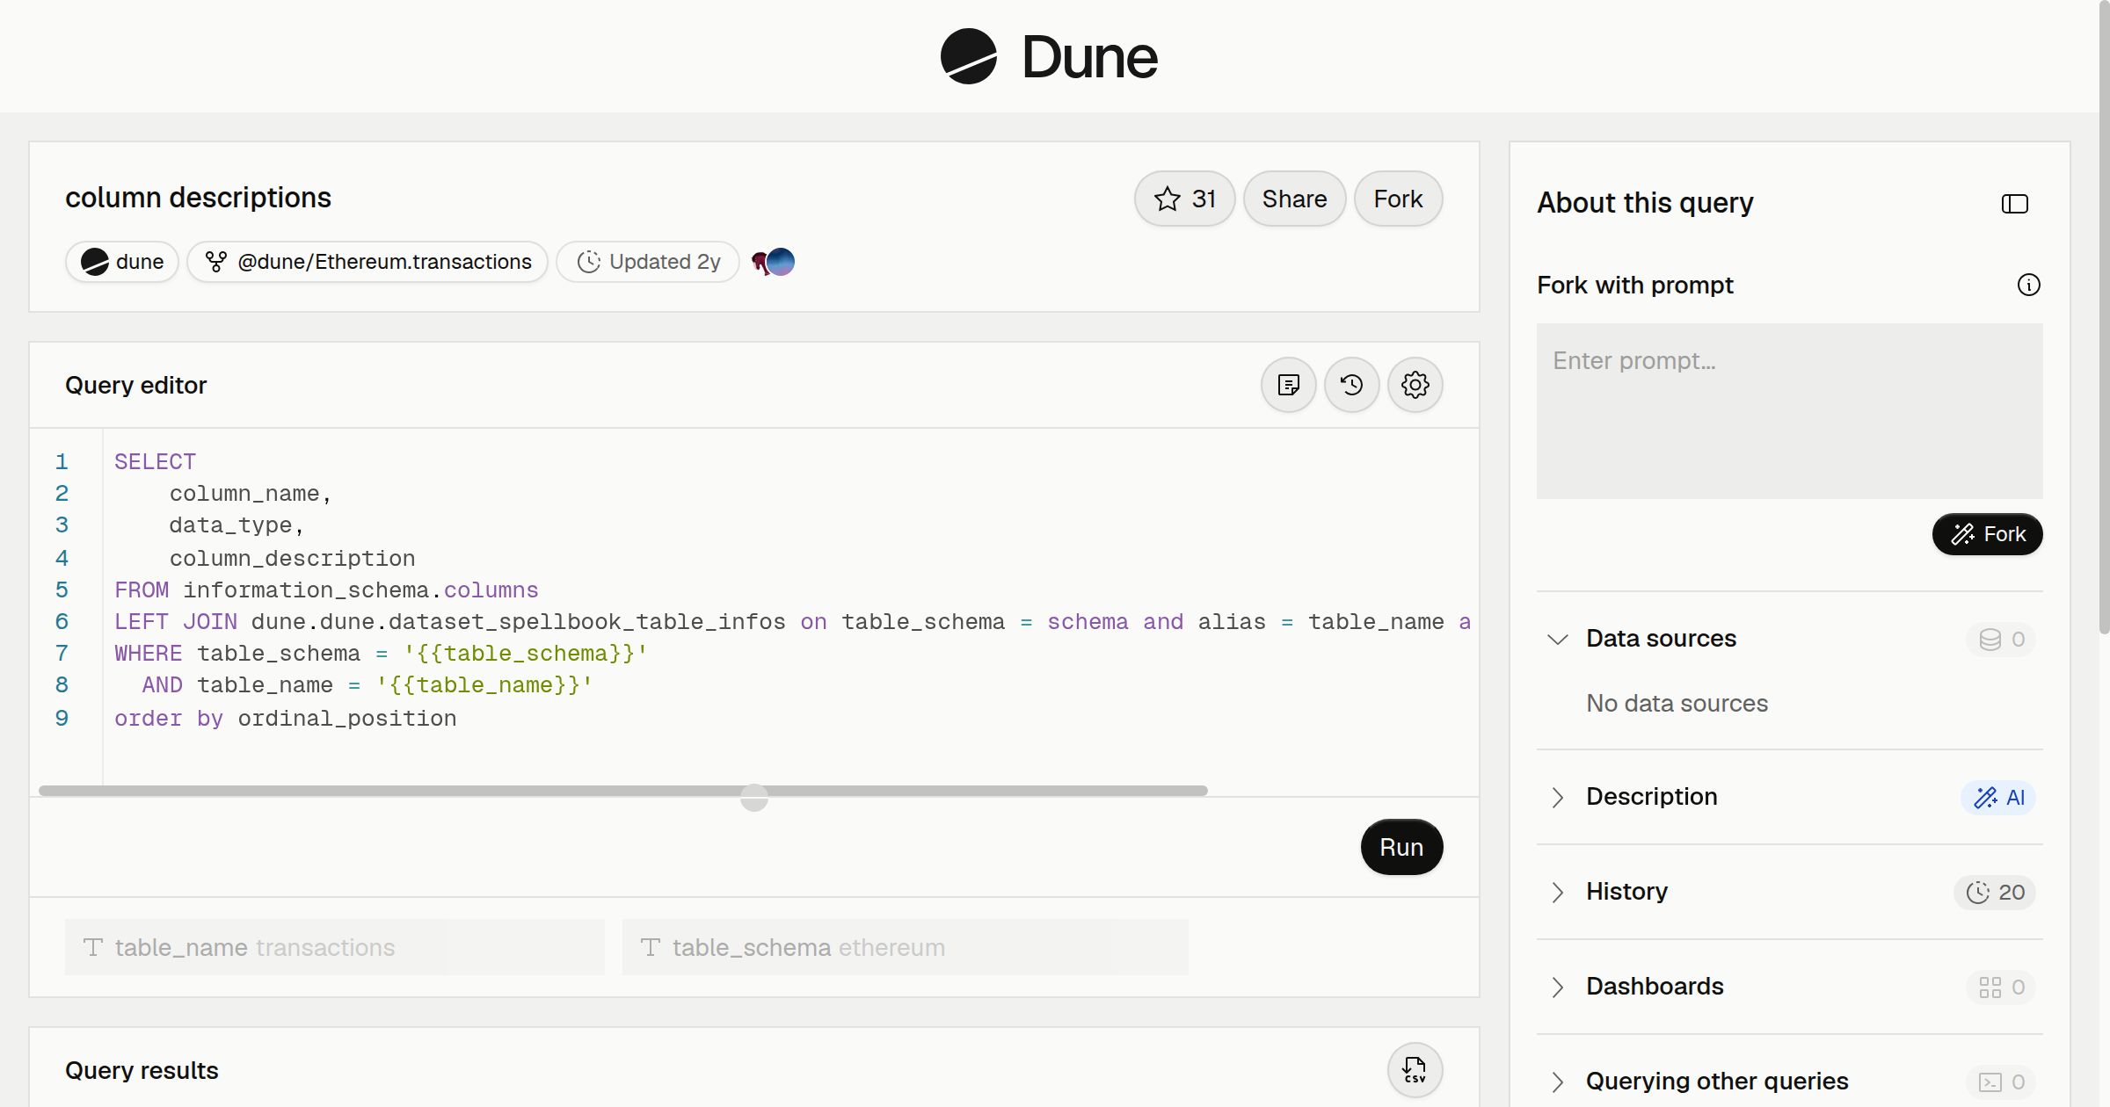Viewport: 2110px width, 1107px height.
Task: Click the Querying other queries count badge
Action: pyautogui.click(x=2001, y=1082)
